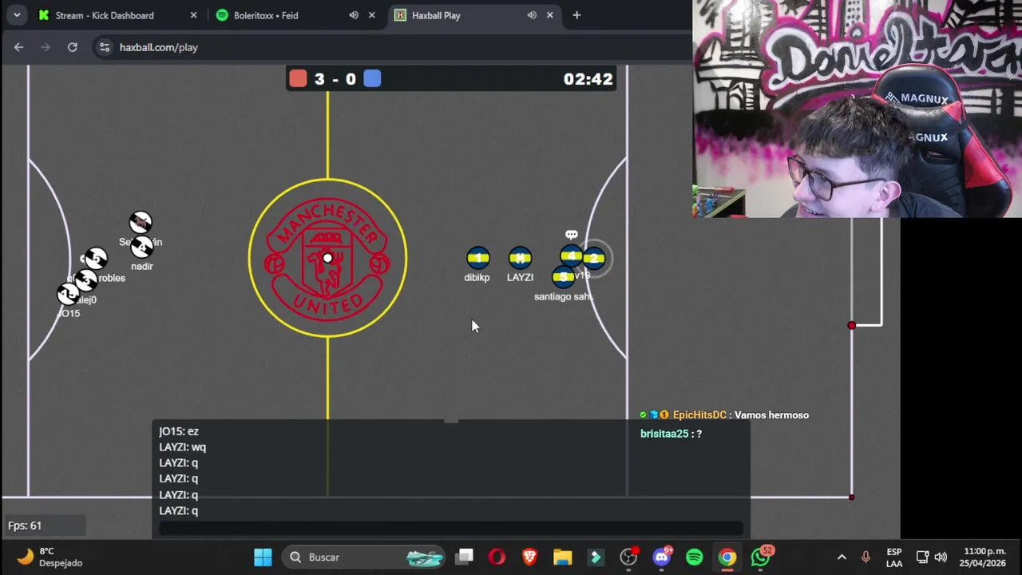The height and width of the screenshot is (575, 1022).
Task: Close the Stream - Kick Dashboard tab
Action: pyautogui.click(x=193, y=15)
